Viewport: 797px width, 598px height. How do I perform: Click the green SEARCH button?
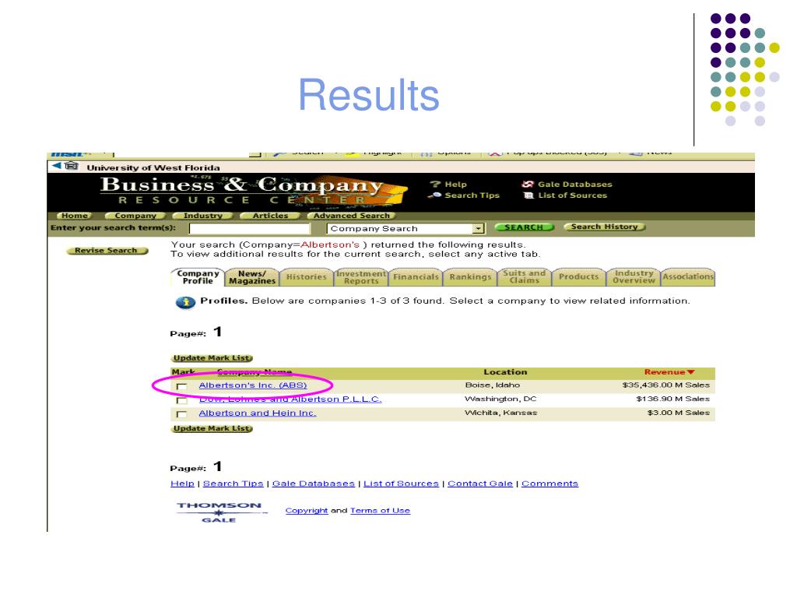[x=524, y=227]
